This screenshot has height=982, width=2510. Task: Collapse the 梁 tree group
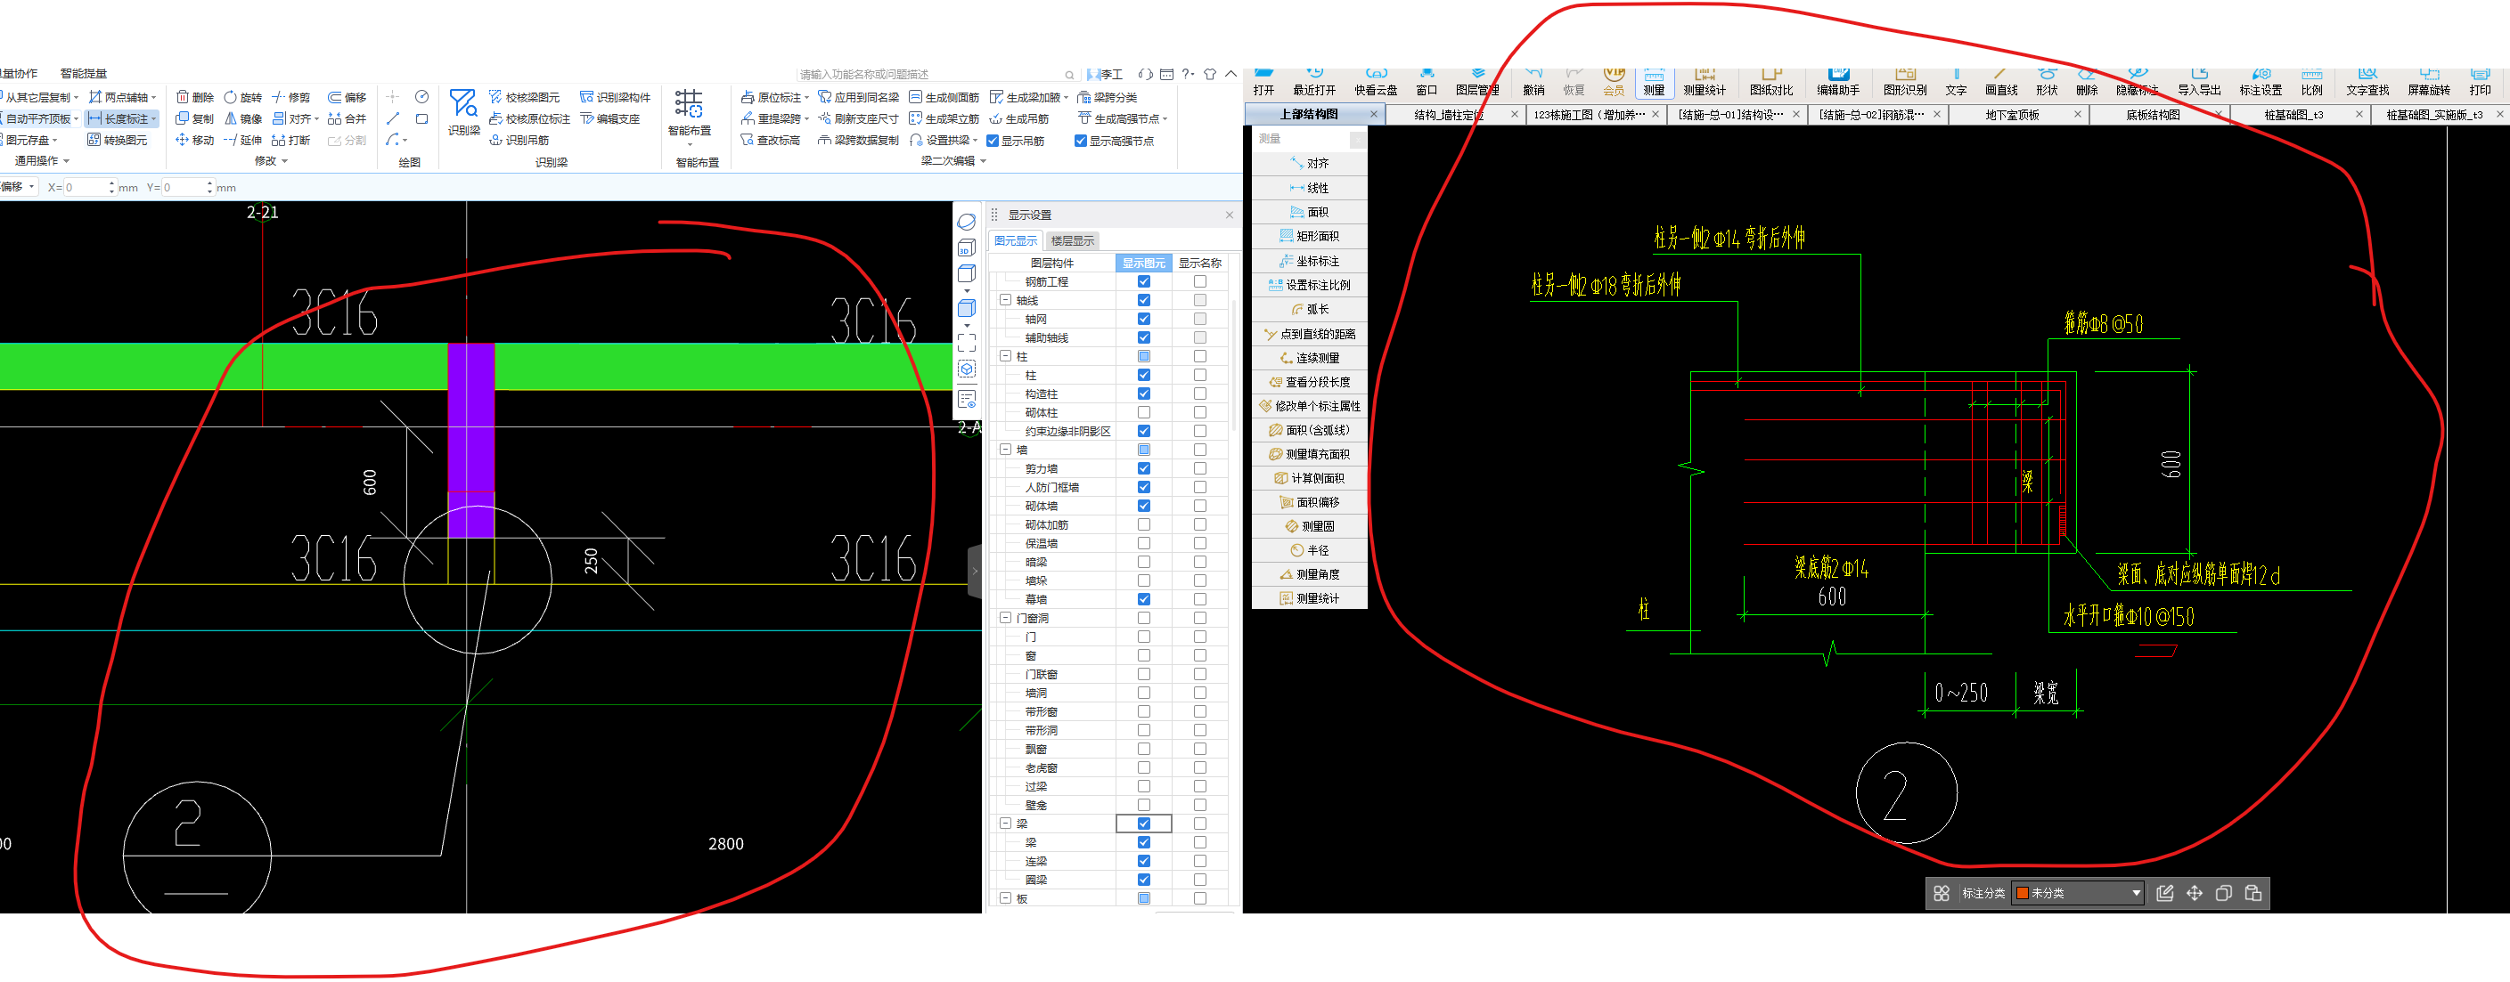coord(1006,824)
